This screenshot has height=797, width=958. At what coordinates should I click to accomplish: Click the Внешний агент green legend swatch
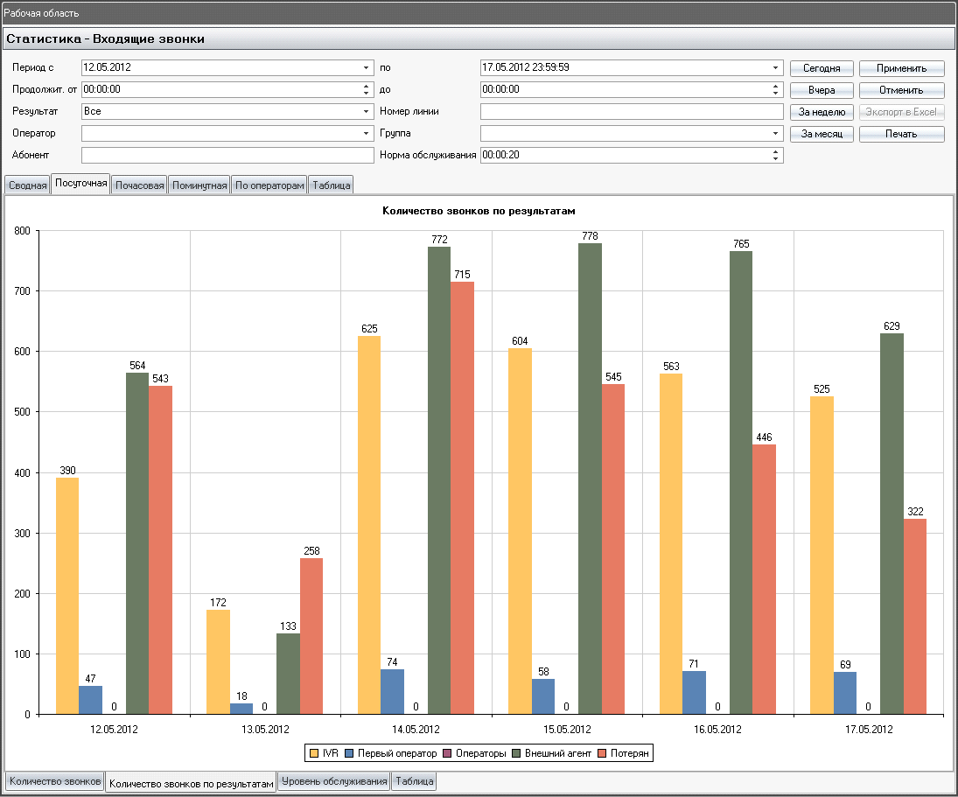tap(516, 753)
